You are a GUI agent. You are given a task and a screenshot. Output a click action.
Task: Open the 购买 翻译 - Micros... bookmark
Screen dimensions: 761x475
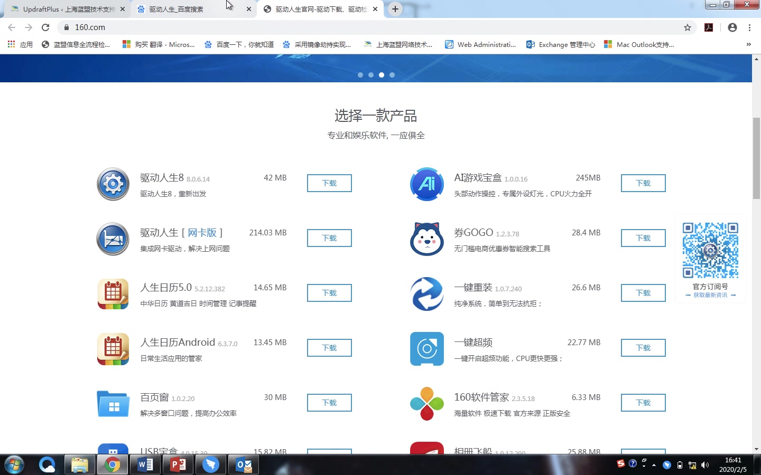pyautogui.click(x=159, y=44)
